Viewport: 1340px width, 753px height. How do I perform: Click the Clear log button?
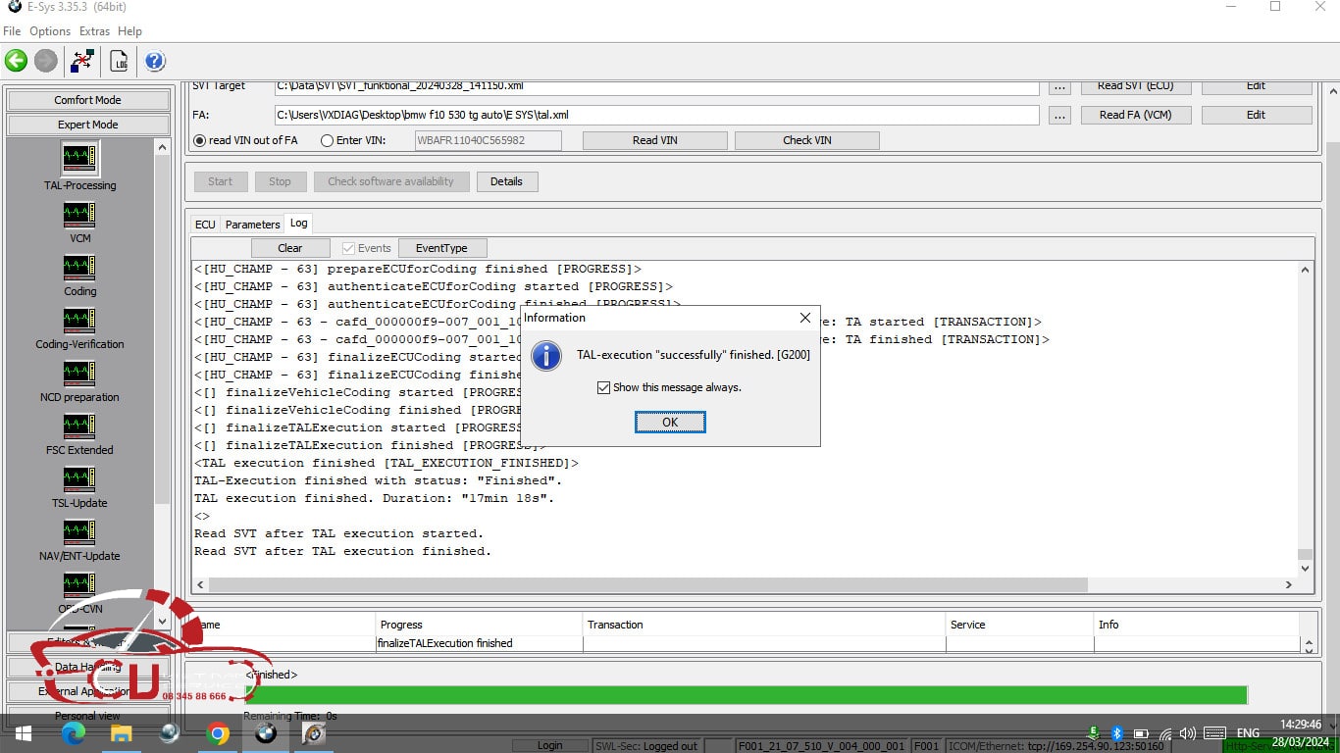(290, 248)
